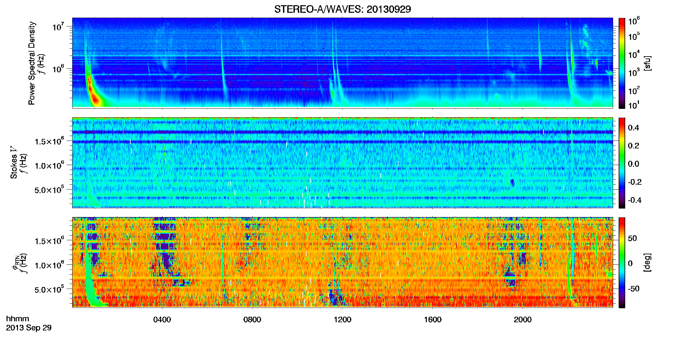The width and height of the screenshot is (685, 353).
Task: Click the 1600 time tick label
Action: click(433, 319)
